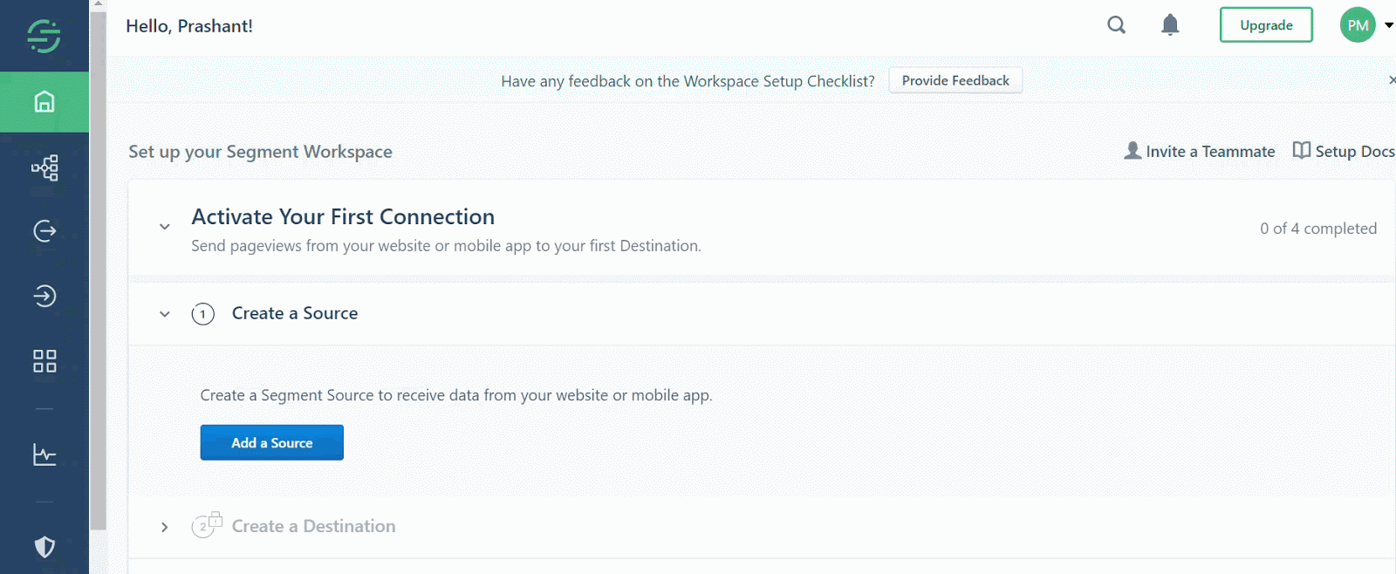Viewport: 1396px width, 574px height.
Task: Click the Upgrade button
Action: [x=1266, y=25]
